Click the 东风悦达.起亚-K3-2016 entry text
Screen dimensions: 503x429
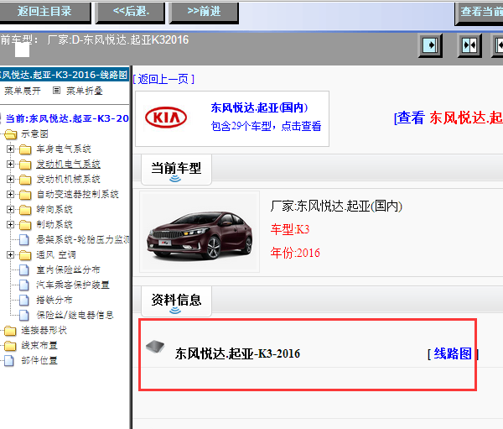pyautogui.click(x=237, y=353)
